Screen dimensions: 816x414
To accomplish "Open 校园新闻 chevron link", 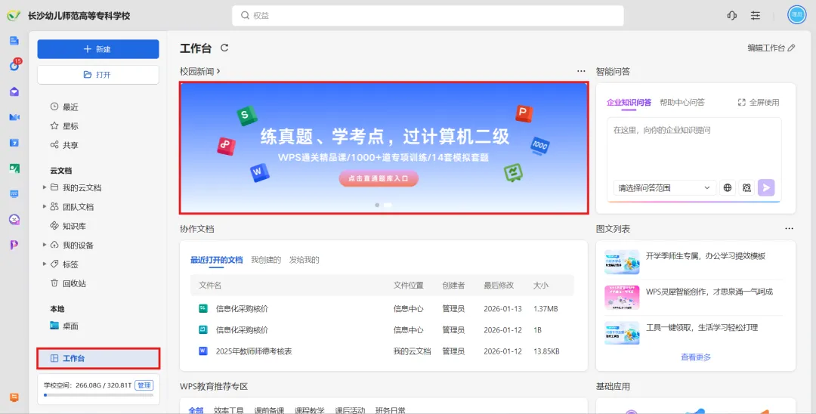I will (x=200, y=71).
